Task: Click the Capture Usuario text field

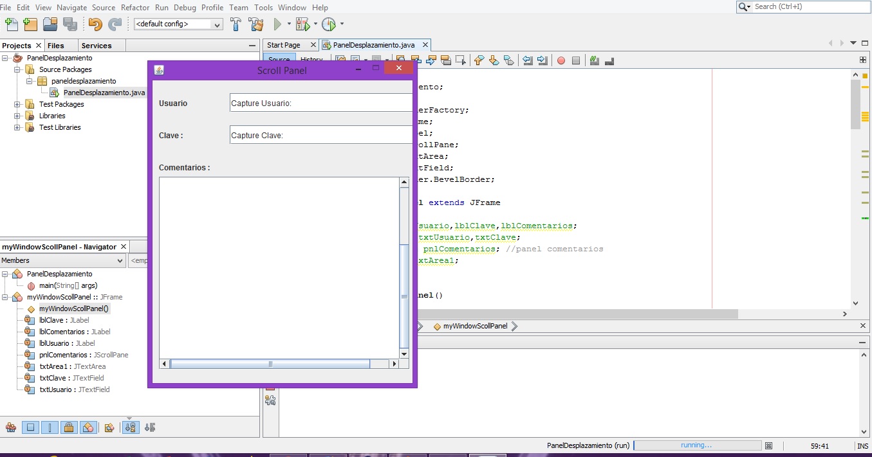Action: coord(320,103)
